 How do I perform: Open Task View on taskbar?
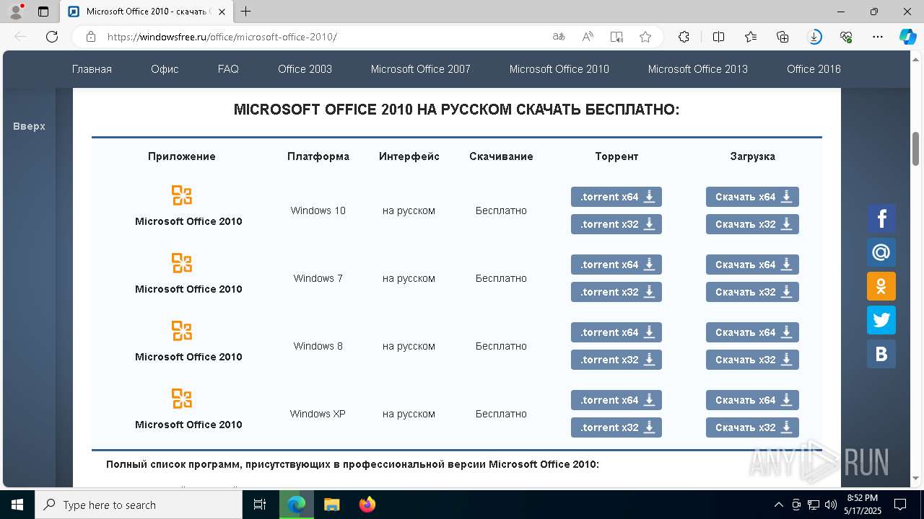260,505
